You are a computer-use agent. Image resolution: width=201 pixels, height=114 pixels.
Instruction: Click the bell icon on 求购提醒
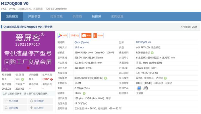point(6,108)
